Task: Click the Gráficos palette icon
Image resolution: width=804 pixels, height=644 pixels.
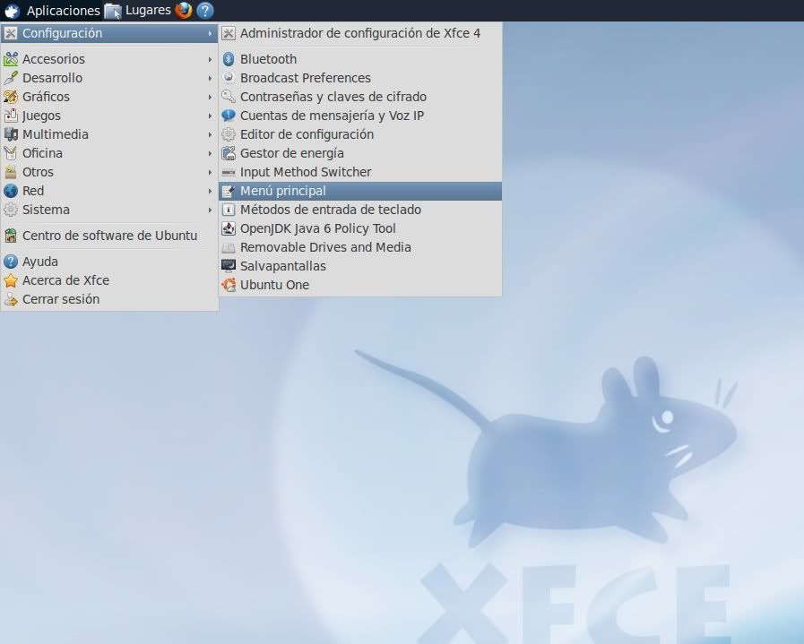Action: [x=11, y=97]
